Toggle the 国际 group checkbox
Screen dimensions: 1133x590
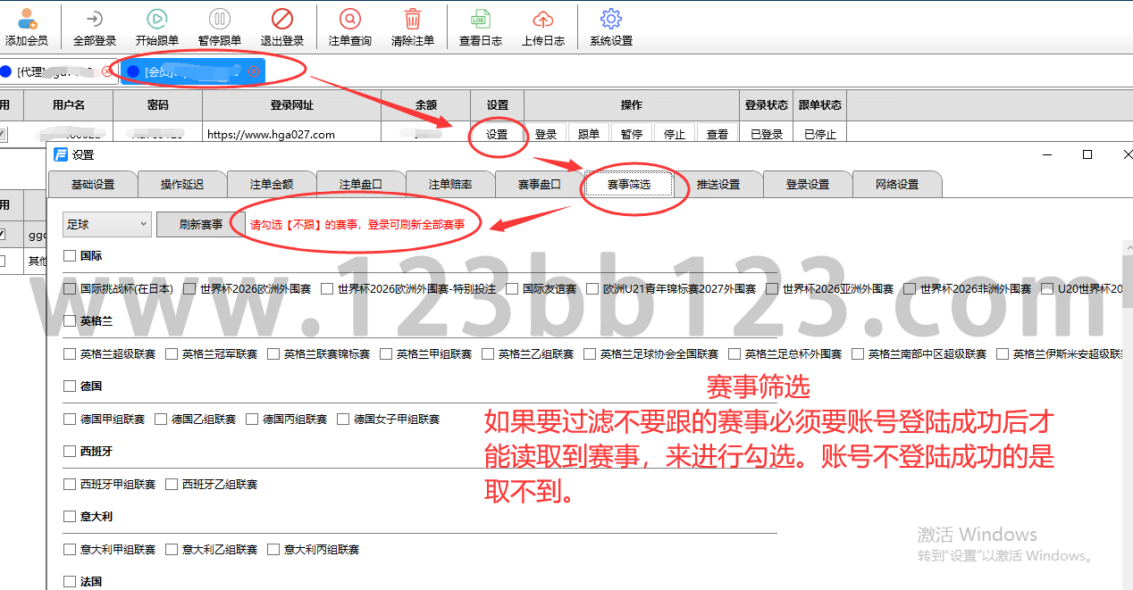(x=70, y=256)
